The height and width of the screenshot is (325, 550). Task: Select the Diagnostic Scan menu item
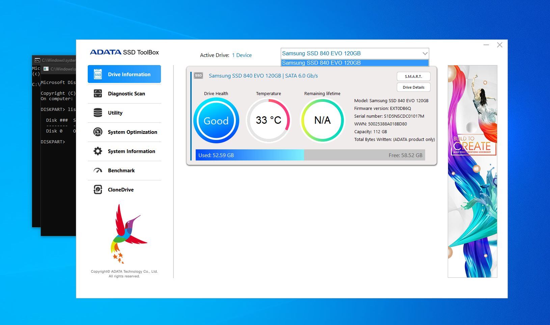pos(124,94)
